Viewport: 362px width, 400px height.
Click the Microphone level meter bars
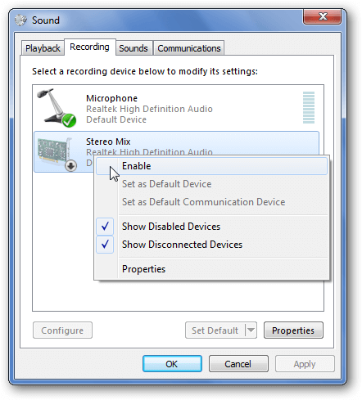pyautogui.click(x=309, y=108)
